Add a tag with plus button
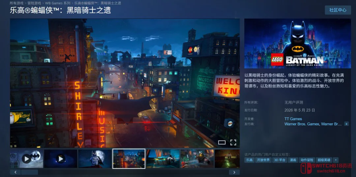 (x=336, y=160)
